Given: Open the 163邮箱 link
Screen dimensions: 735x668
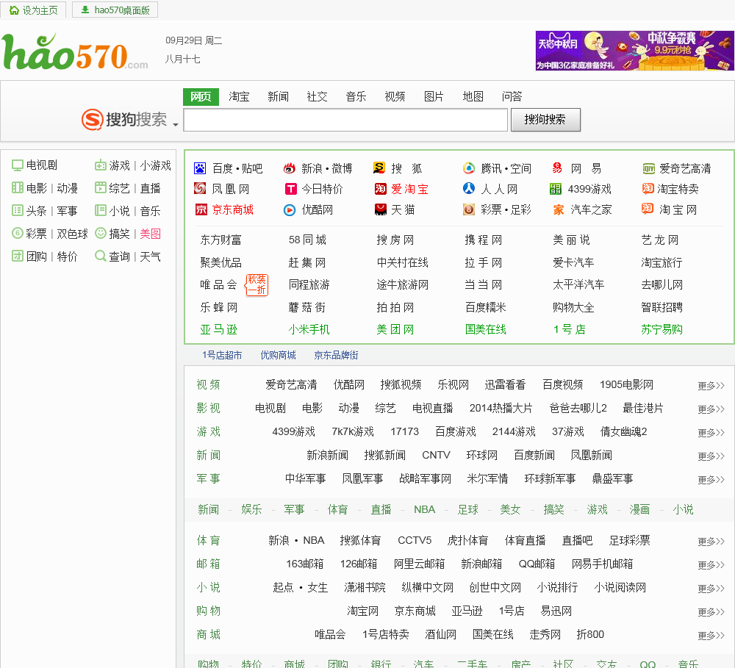Looking at the screenshot, I should [305, 564].
